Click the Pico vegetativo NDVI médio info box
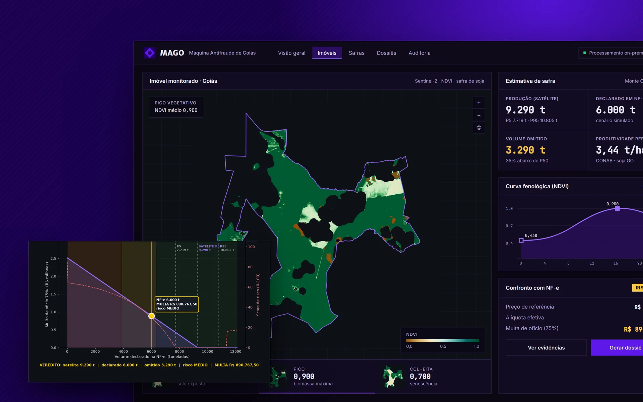The height and width of the screenshot is (402, 643). point(176,107)
